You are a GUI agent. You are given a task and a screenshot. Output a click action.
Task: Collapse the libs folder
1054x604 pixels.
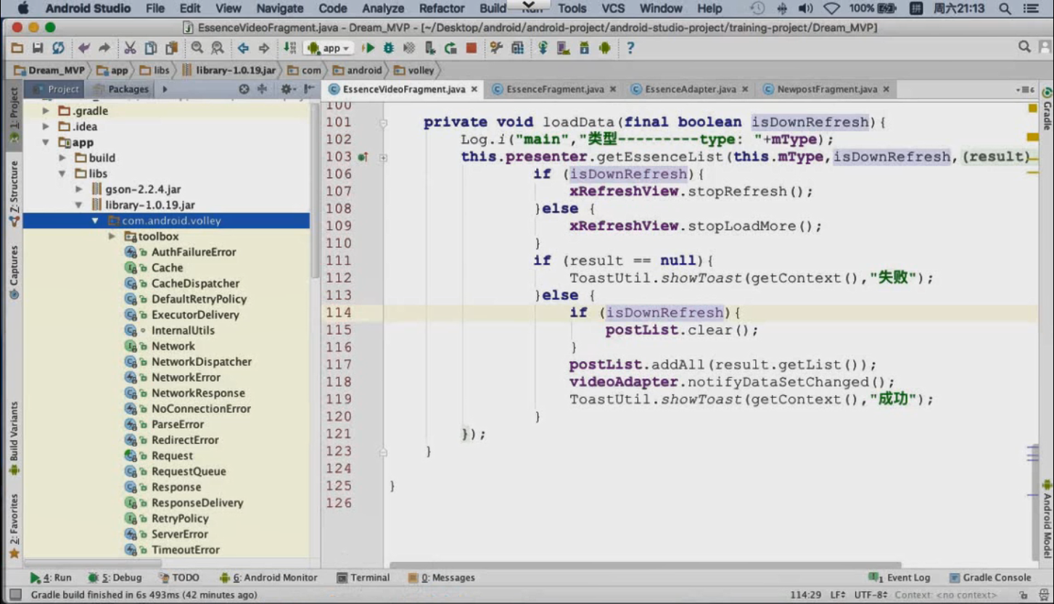[62, 173]
